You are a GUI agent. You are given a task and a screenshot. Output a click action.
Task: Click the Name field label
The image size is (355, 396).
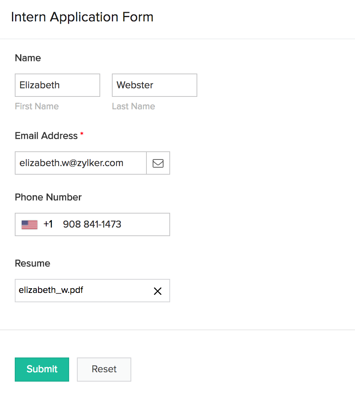[x=28, y=58]
